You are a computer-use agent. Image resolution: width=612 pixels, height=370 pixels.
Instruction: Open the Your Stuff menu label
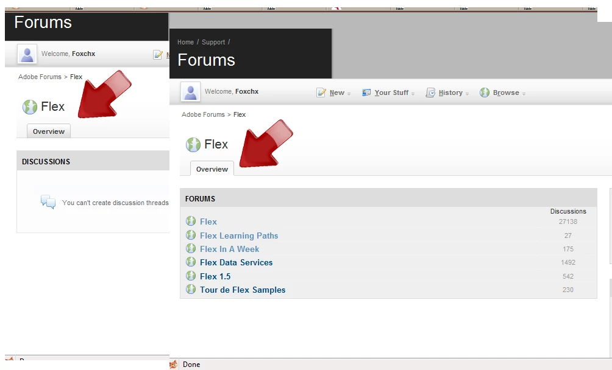pos(391,92)
